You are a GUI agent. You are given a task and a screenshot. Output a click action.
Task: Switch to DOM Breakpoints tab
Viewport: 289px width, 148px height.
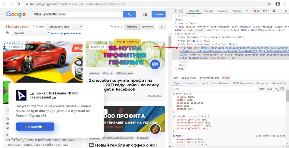(x=243, y=83)
